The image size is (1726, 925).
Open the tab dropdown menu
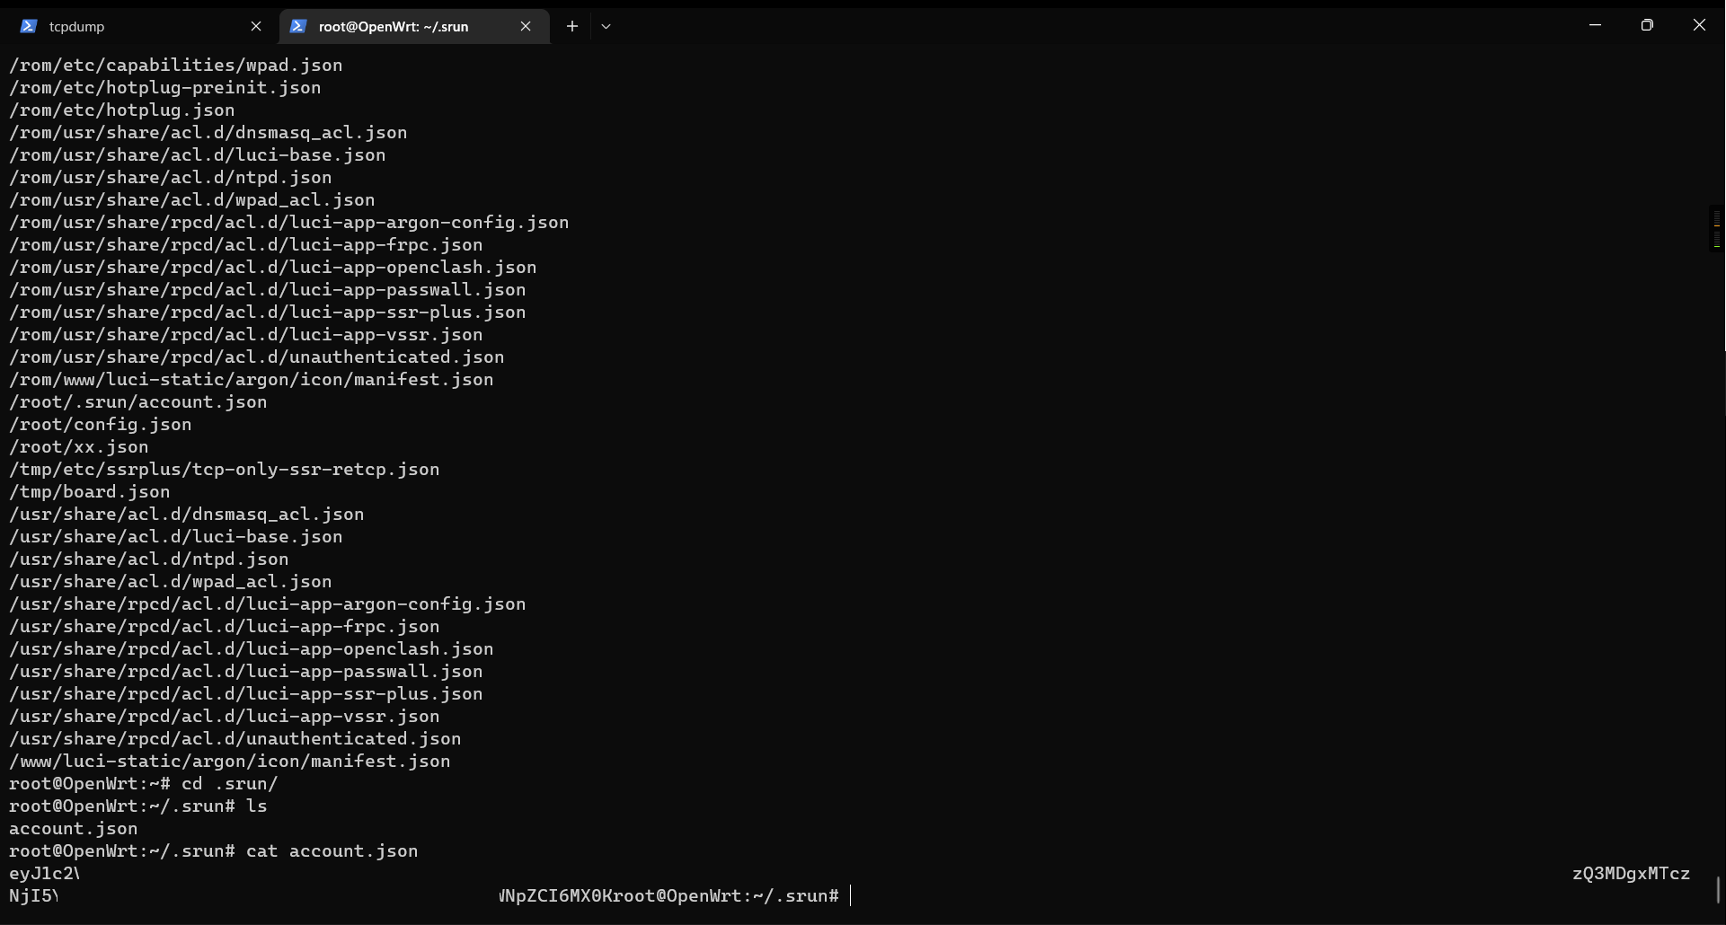[606, 27]
